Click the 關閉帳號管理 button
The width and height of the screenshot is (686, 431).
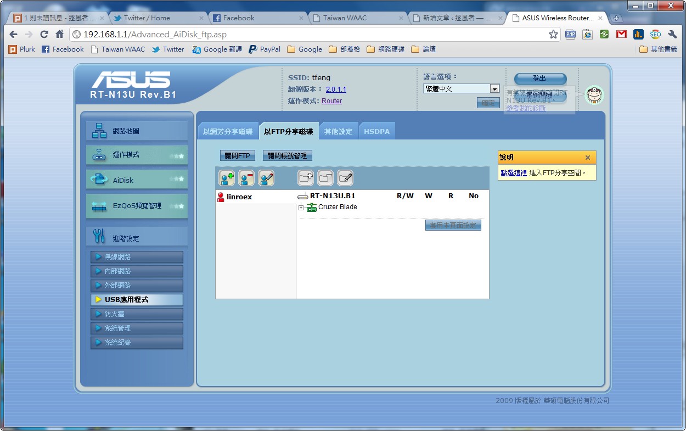coord(288,156)
